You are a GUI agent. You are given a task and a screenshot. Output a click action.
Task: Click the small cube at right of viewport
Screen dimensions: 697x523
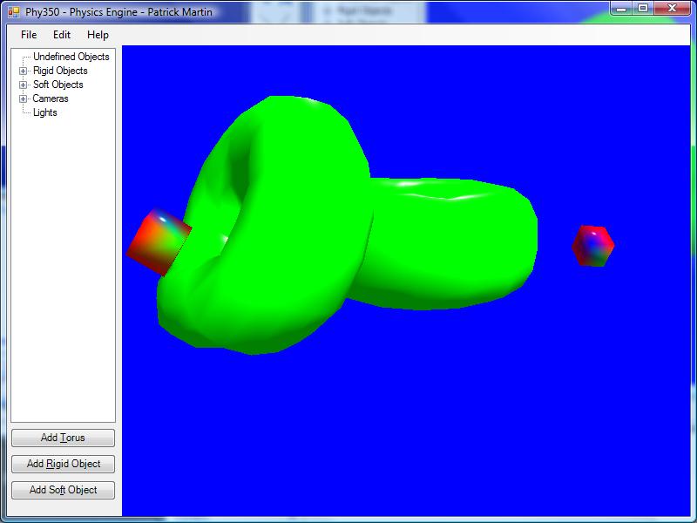tap(592, 245)
